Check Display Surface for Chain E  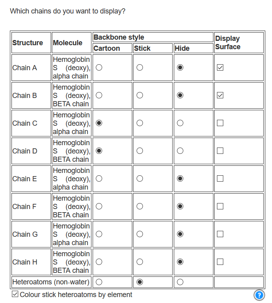click(x=220, y=178)
